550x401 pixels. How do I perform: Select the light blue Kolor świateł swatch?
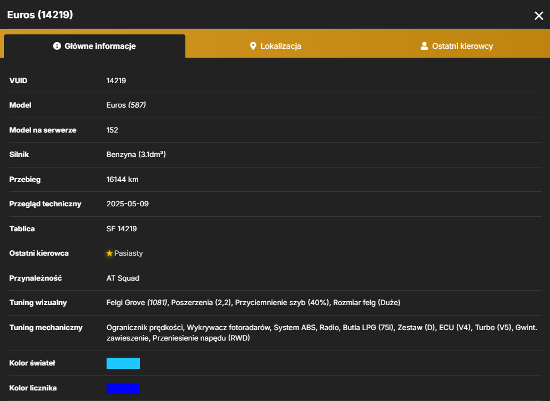123,363
